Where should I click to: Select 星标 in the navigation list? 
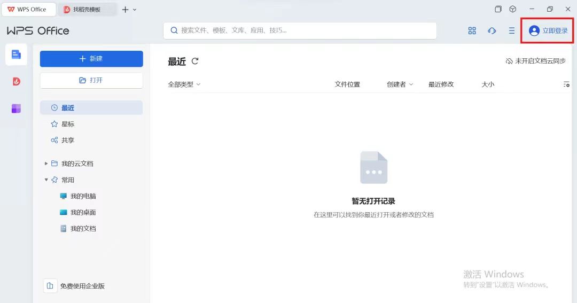[67, 124]
